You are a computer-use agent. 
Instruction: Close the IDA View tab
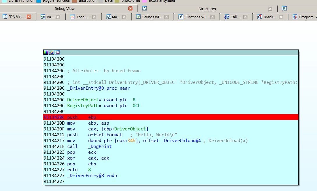click(29, 17)
